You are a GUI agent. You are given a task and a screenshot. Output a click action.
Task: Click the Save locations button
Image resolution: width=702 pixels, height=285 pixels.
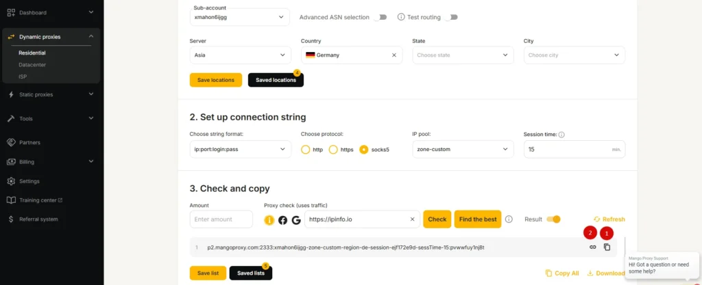(216, 80)
